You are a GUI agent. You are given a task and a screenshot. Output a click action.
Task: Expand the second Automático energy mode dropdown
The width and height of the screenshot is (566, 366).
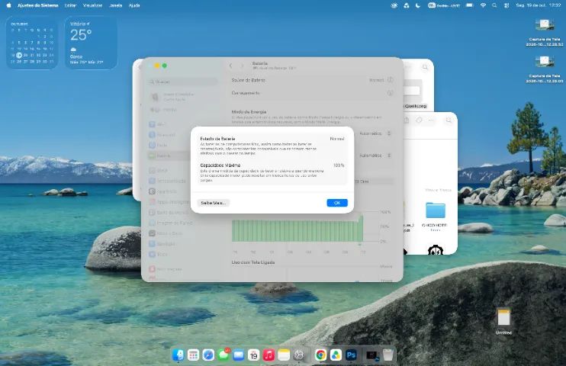375,156
